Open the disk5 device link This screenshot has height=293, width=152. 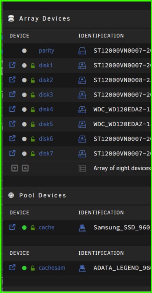coord(46,124)
